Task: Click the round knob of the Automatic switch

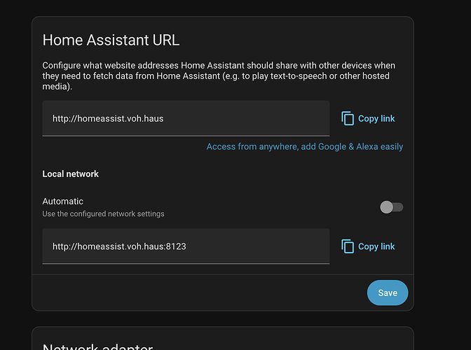Action: (386, 207)
